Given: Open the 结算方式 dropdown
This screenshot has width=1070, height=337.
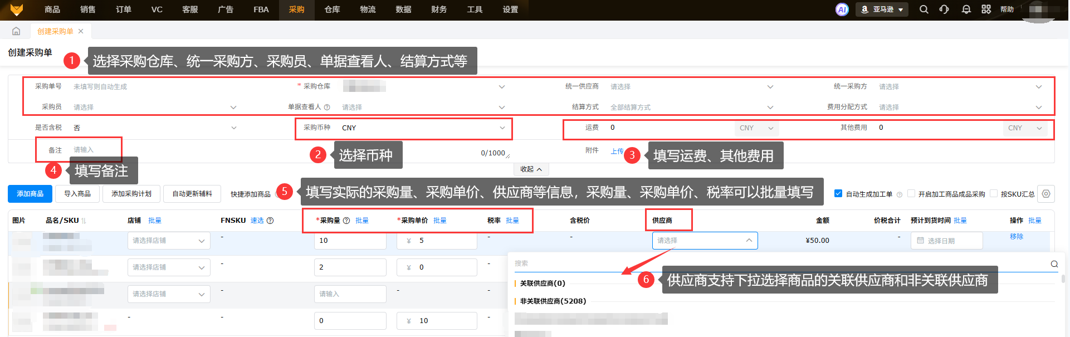Looking at the screenshot, I should pyautogui.click(x=692, y=107).
